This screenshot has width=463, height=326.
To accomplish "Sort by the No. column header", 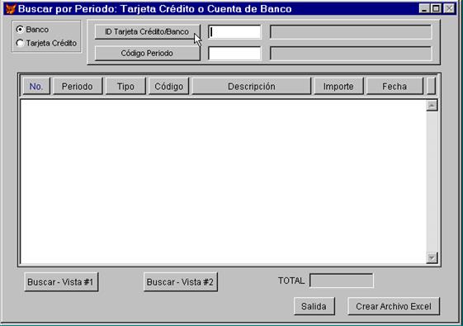I will click(x=36, y=87).
